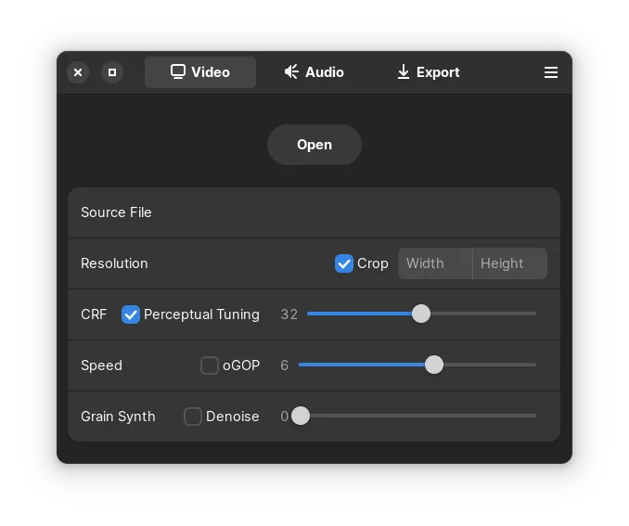Viewport: 629px width, 526px height.
Task: Uncheck Perceptual Tuning
Action: (131, 314)
